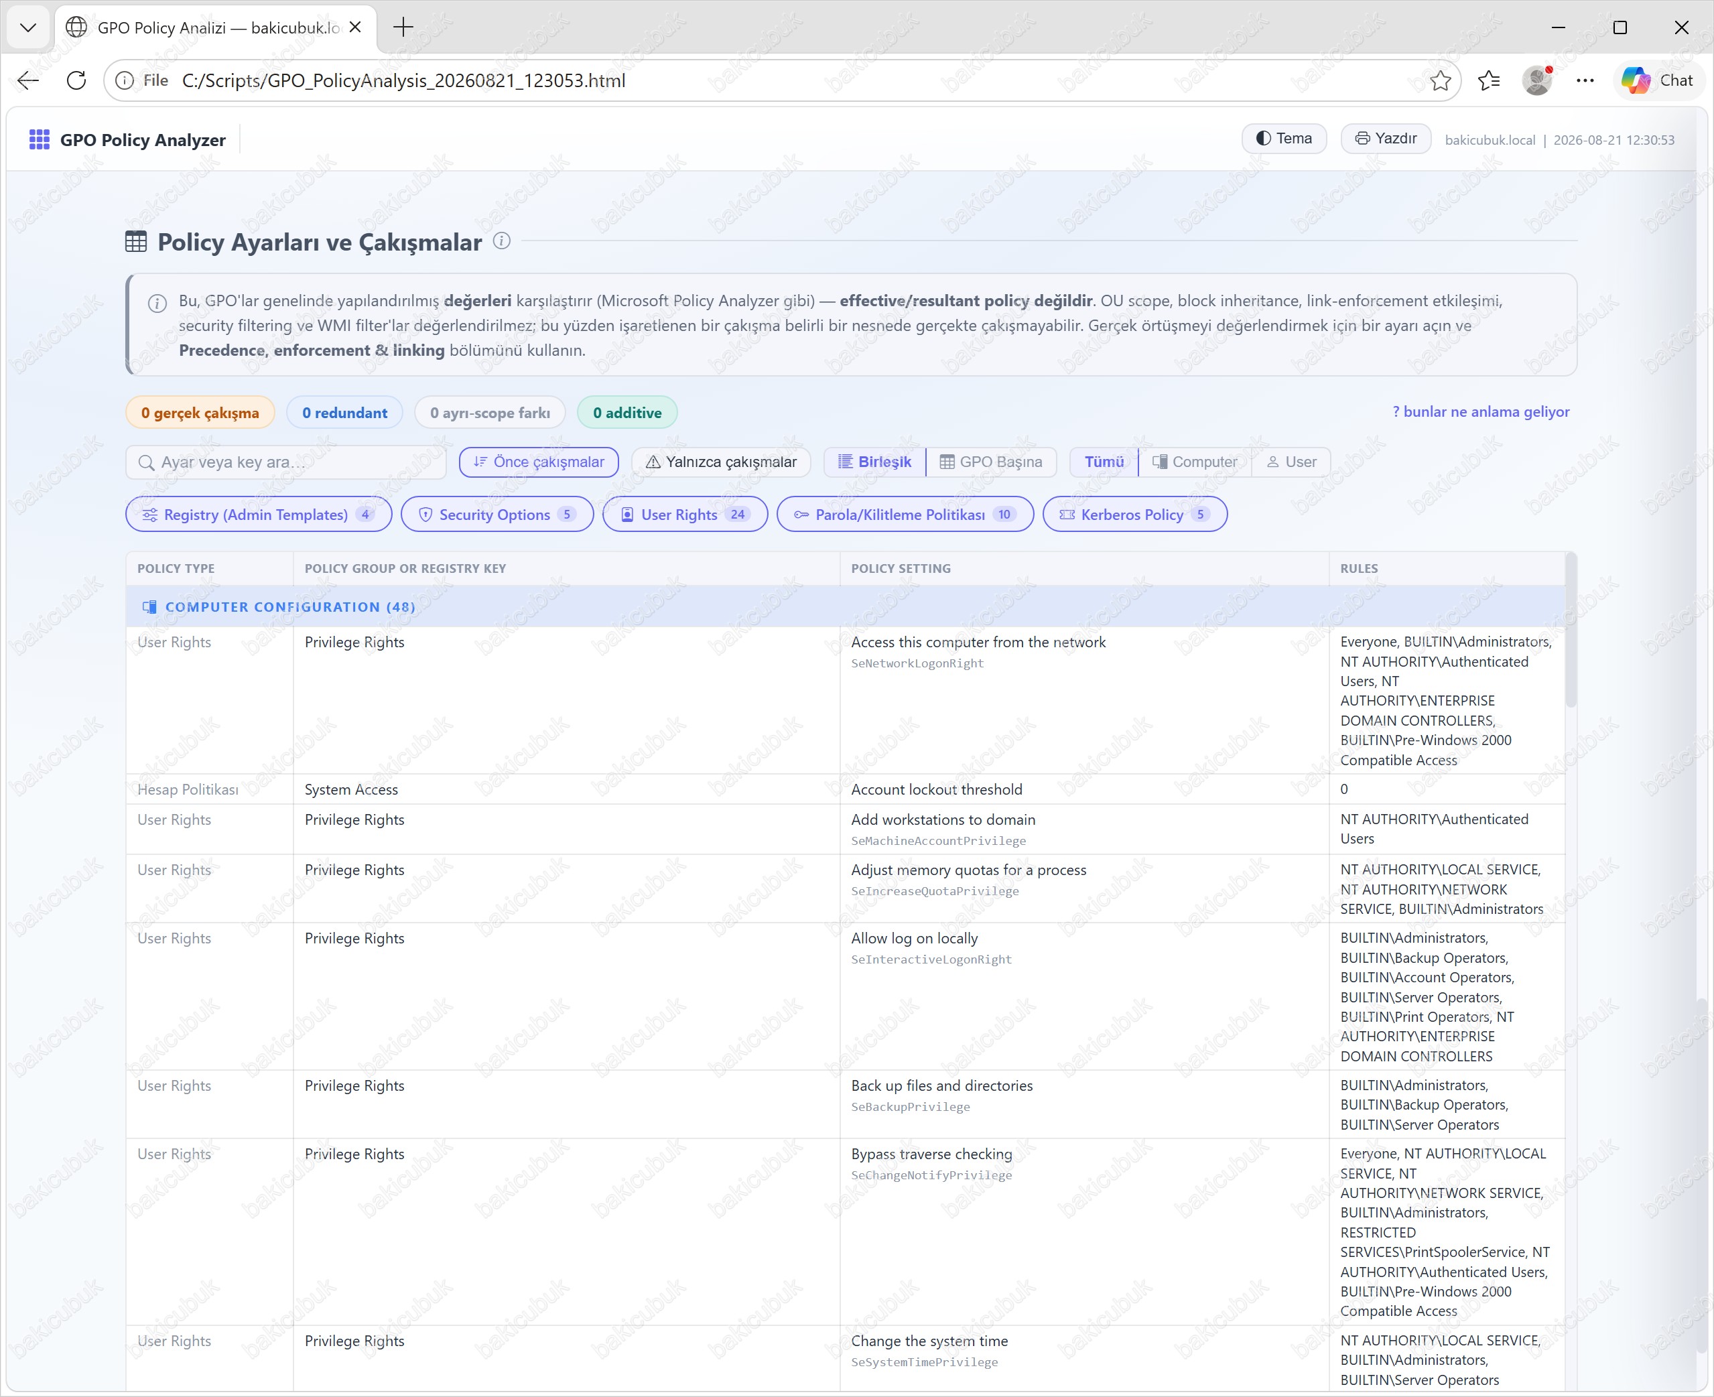
Task: Open the browser profile avatar
Action: 1537,80
